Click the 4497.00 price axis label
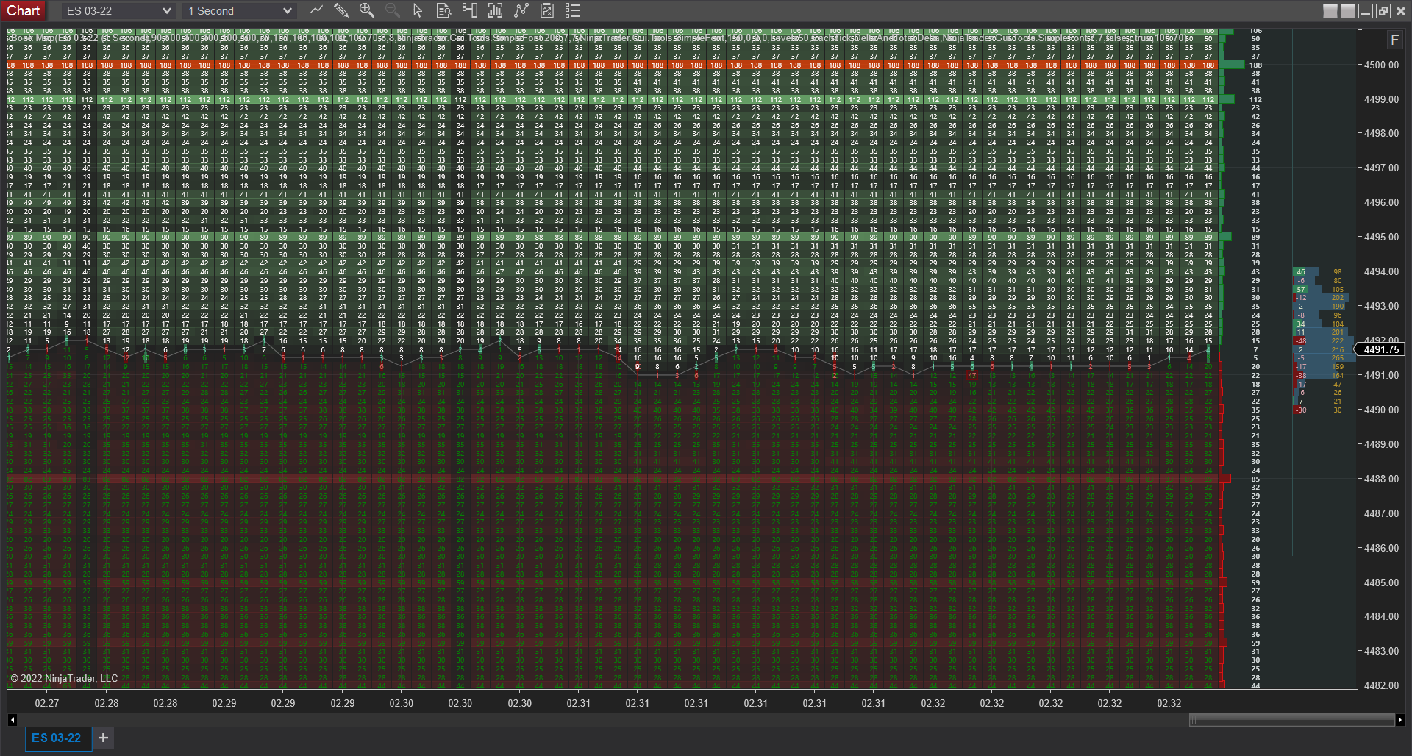 coord(1381,168)
